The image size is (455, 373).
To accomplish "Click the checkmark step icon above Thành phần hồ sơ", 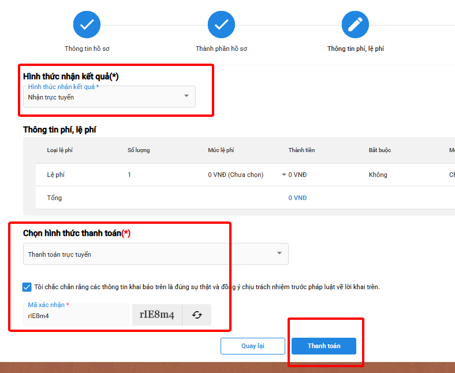I will [x=221, y=24].
